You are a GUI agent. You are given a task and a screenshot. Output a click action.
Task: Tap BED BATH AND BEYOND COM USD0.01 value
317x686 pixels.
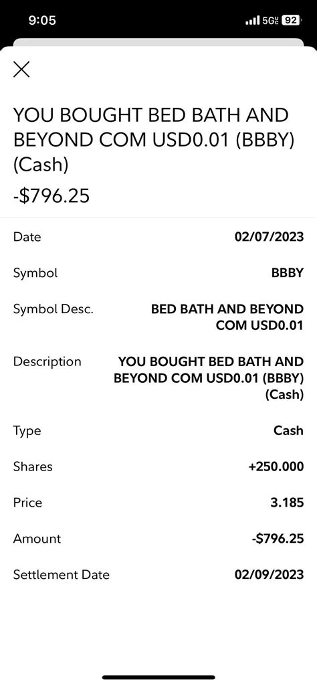coord(227,317)
